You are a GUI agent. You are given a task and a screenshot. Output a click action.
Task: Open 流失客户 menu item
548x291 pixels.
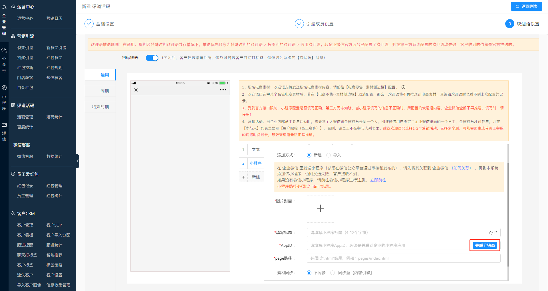tap(25, 275)
